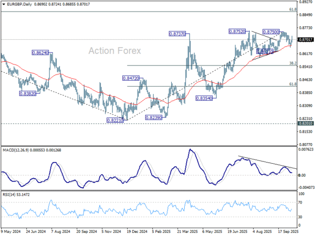Click the 0.8624 price label
The height and width of the screenshot is (236, 315).
40,53
